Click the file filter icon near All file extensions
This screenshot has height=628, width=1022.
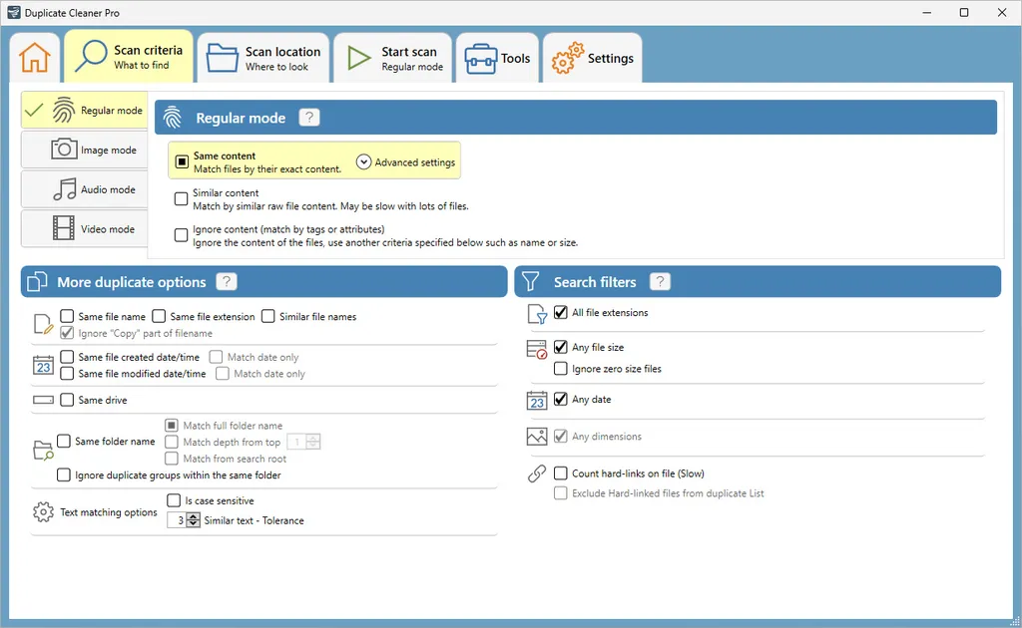[537, 314]
